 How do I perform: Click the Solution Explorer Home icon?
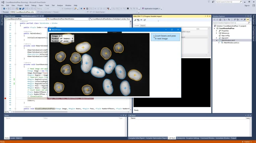pos(220,20)
